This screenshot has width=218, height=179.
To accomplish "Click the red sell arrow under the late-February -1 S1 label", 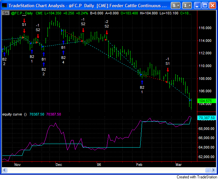I will click(x=168, y=69).
